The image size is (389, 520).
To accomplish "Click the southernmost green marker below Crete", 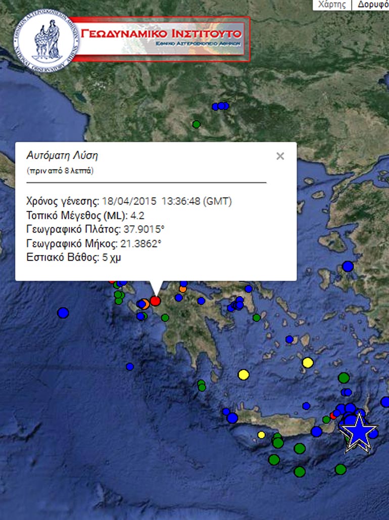I will (300, 471).
